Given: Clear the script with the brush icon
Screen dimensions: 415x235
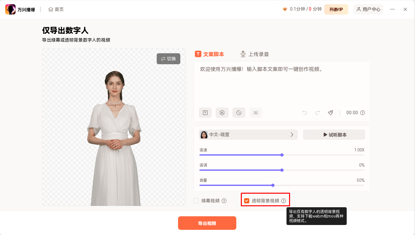Looking at the screenshot, I should [x=330, y=113].
